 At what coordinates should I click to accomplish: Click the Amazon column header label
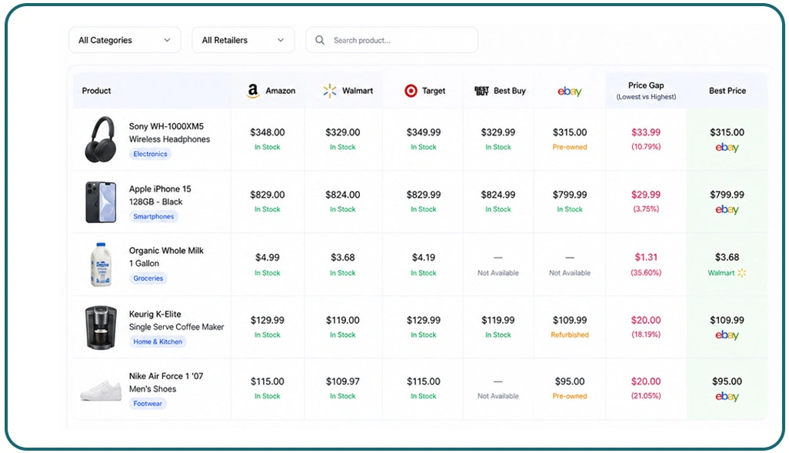(280, 91)
